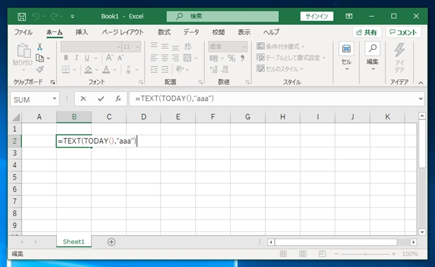This screenshot has width=435, height=267.
Task: Save the workbook with the floppy disk icon
Action: 22,17
